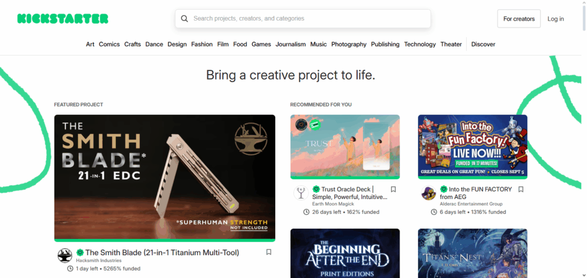
Task: Open Trust Oracle Deck title link
Action: click(x=350, y=193)
